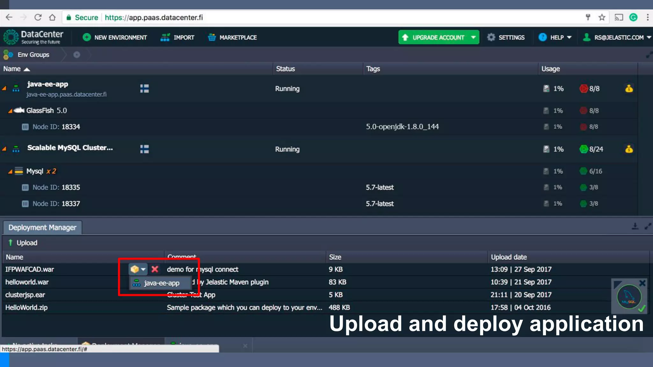Collapse Scalable MySQL Cluster environment
This screenshot has width=653, height=367.
(x=4, y=149)
